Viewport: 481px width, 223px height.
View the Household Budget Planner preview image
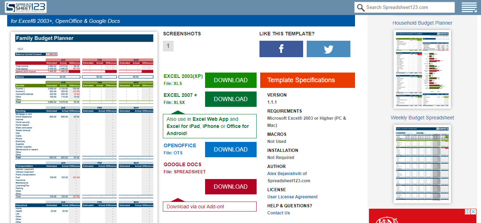(422, 69)
